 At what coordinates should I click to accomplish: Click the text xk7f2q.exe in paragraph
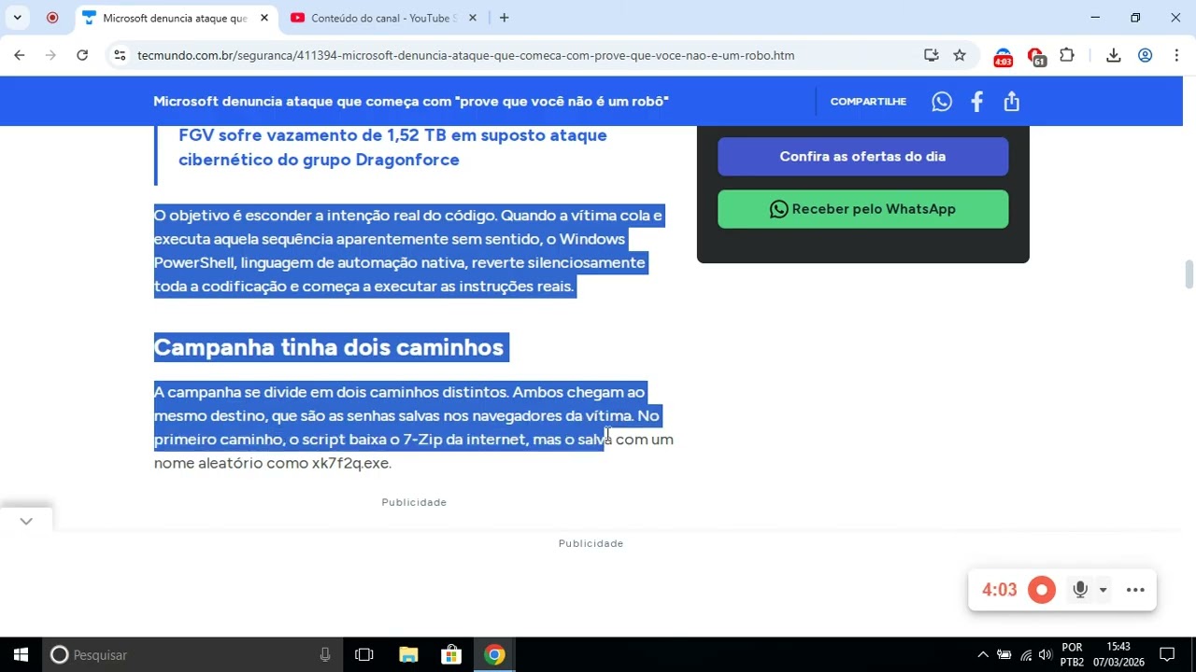pyautogui.click(x=350, y=463)
